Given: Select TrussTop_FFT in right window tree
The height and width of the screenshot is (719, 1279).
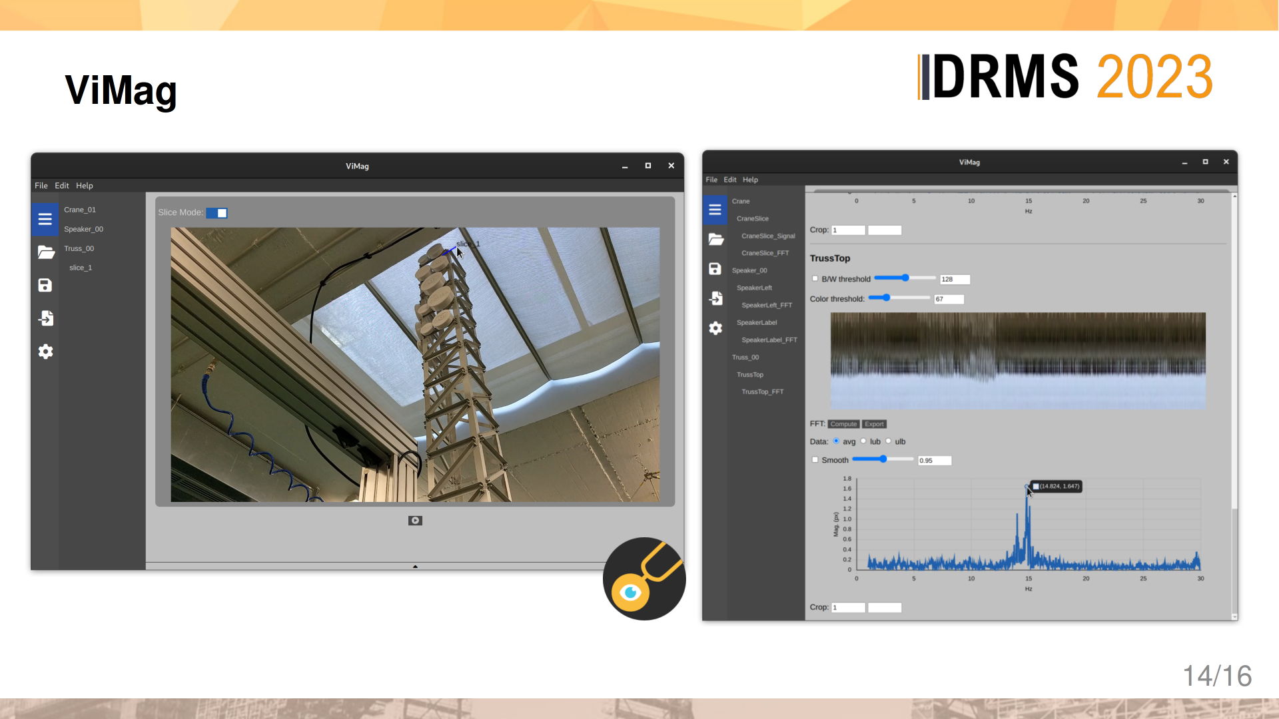Looking at the screenshot, I should click(762, 392).
